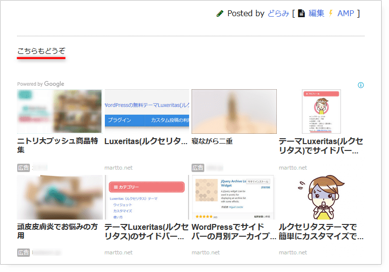The height and width of the screenshot is (272, 389).
Task: Click the 頭皮皮膚炎 ad thumbnail
Action: click(59, 198)
